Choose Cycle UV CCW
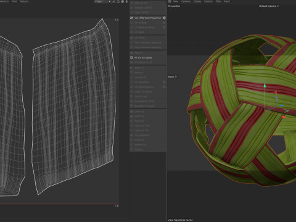Image resolution: width=296 pixels, height=222 pixels. point(147,126)
